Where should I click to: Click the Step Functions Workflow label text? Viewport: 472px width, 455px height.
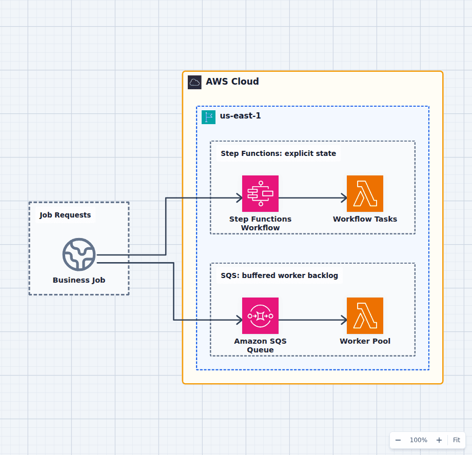coord(260,223)
